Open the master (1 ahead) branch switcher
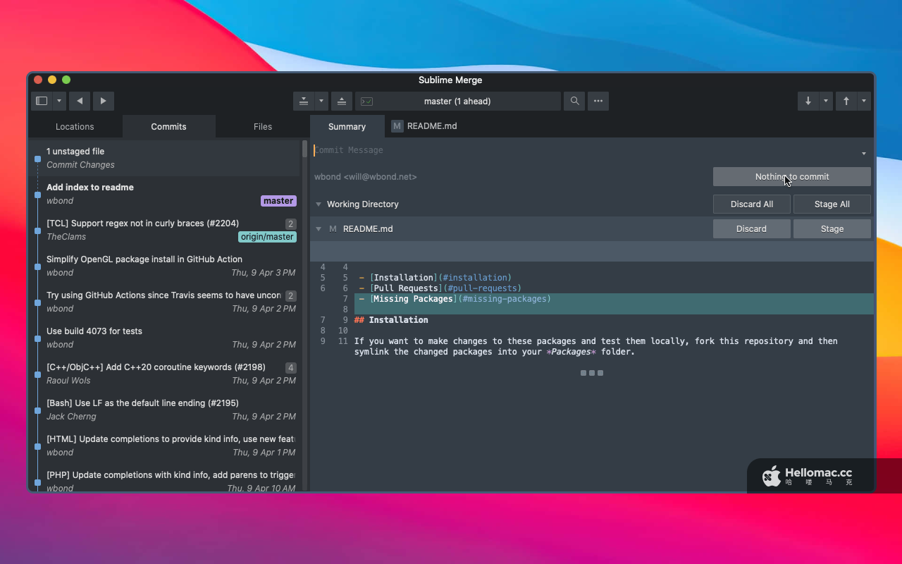This screenshot has width=902, height=564. click(458, 101)
